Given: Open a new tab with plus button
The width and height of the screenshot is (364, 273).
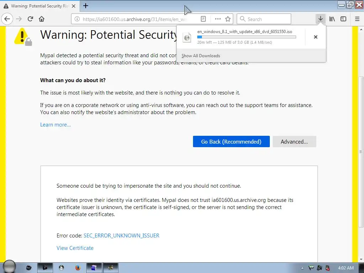Looking at the screenshot, I should coord(86,6).
